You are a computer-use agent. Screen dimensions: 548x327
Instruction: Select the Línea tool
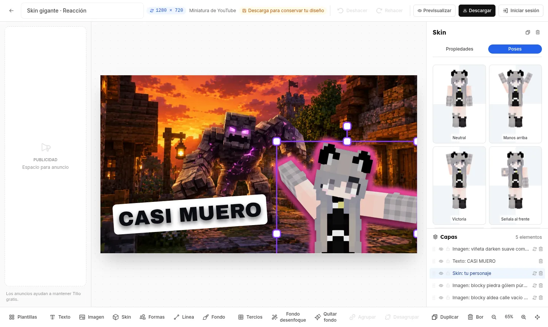pyautogui.click(x=184, y=317)
